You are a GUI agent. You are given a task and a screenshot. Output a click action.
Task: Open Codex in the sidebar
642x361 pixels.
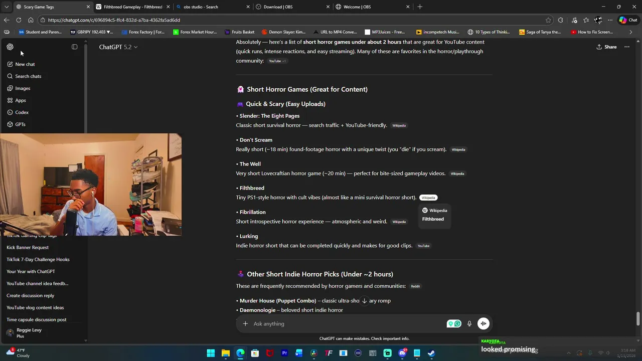tap(22, 112)
